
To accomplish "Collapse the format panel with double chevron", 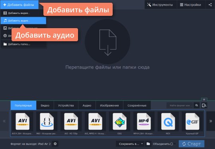I will 204,99.
